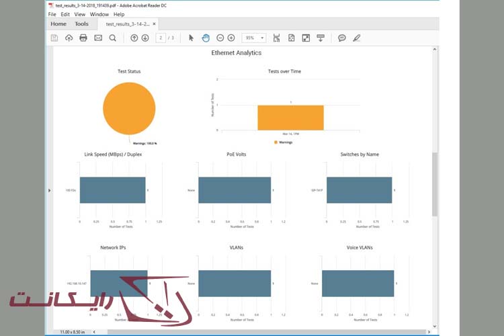Activate the Hand pan tool
This screenshot has width=504, height=336.
click(x=206, y=38)
